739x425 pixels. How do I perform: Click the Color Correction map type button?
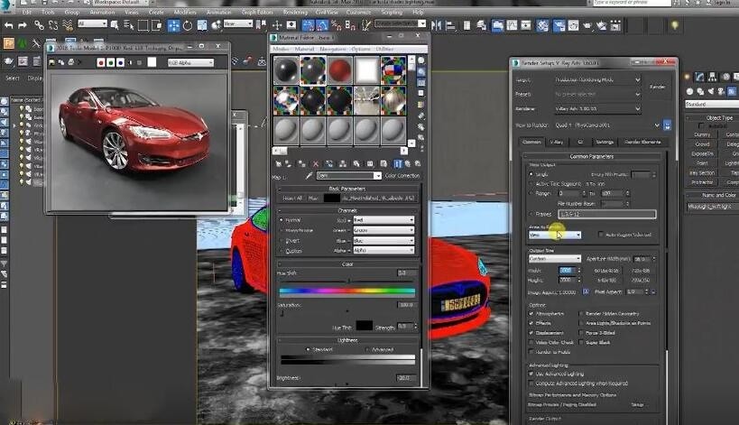click(402, 176)
